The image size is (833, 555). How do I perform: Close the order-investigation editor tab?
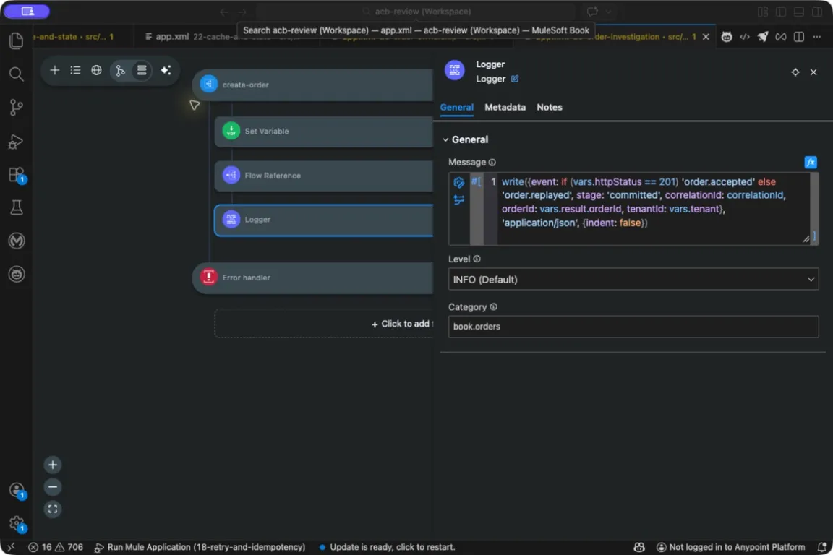(x=706, y=37)
